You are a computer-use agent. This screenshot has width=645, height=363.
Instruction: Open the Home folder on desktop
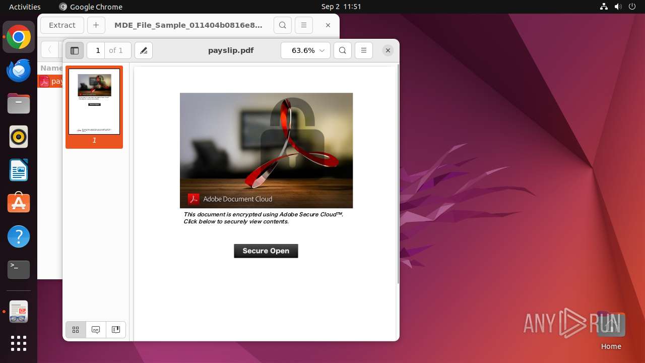tap(611, 331)
